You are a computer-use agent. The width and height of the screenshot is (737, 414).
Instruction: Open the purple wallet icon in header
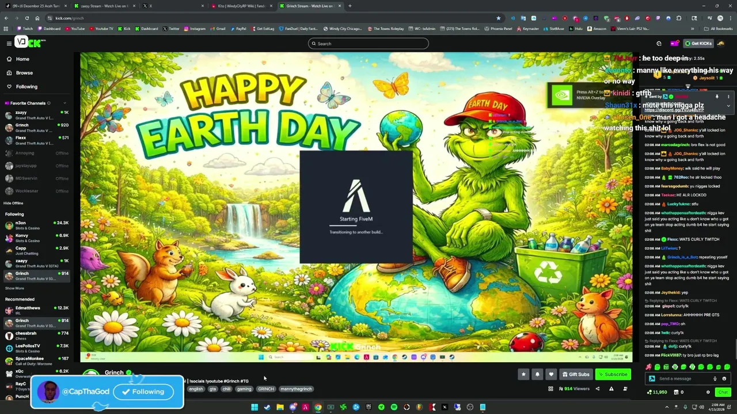point(674,44)
